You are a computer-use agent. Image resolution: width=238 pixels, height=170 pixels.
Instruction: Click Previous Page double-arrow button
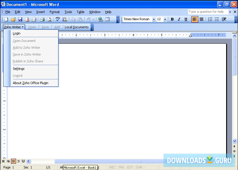[x=234, y=146]
